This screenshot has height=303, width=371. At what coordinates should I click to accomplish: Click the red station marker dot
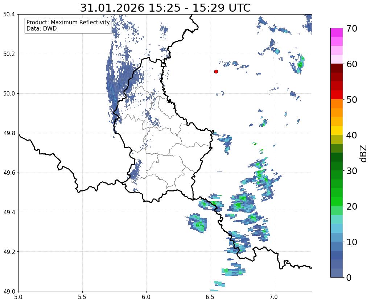[216, 72]
